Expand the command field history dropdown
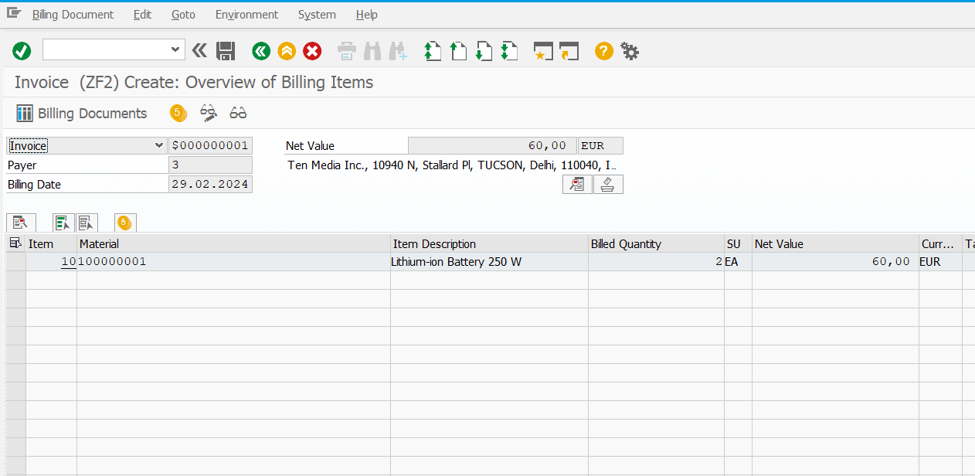The width and height of the screenshot is (975, 476). point(176,49)
